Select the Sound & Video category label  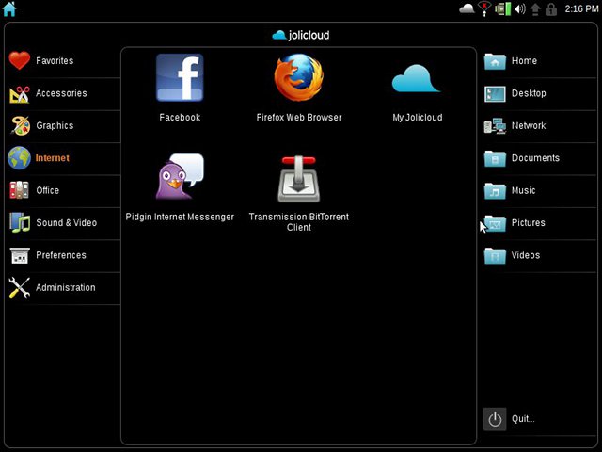67,222
